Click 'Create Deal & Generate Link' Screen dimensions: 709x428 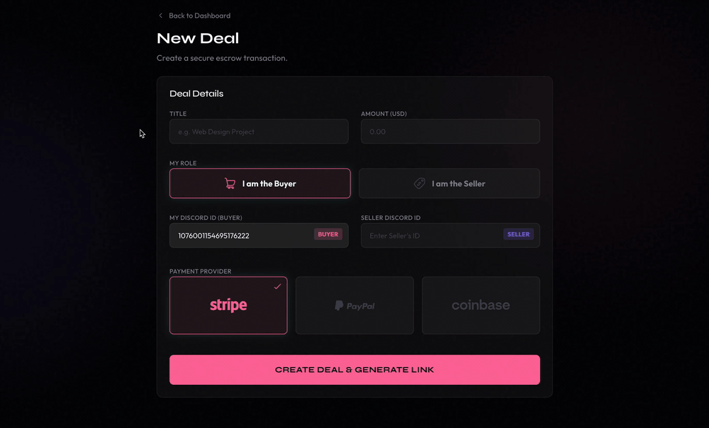(x=354, y=369)
